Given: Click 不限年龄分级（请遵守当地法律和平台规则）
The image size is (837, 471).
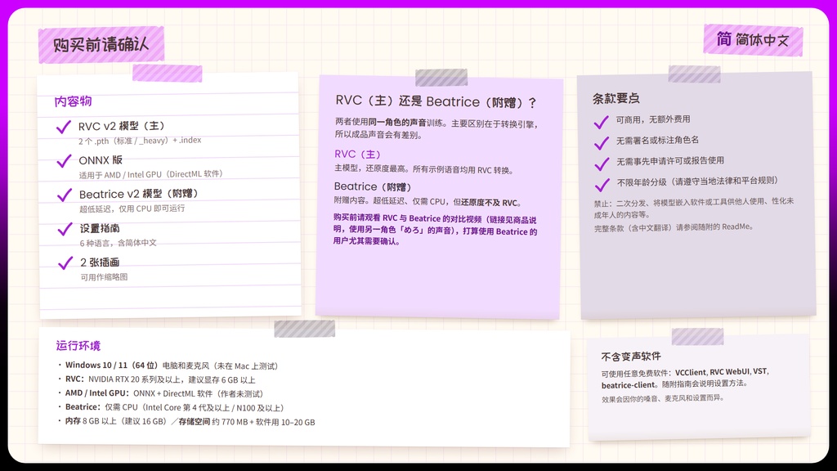Looking at the screenshot, I should [x=698, y=182].
